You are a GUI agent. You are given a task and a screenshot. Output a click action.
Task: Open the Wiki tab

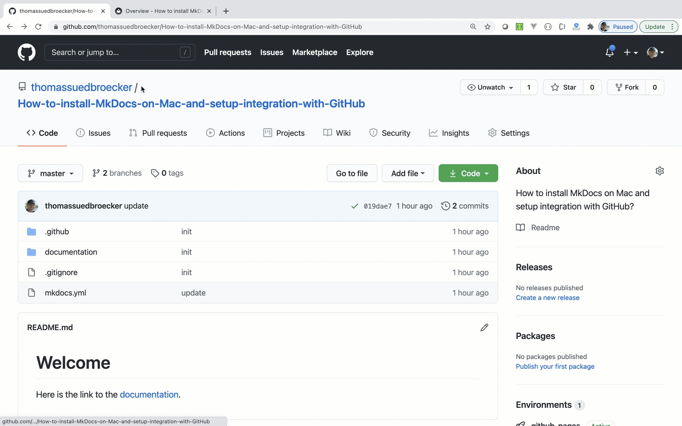tap(337, 133)
